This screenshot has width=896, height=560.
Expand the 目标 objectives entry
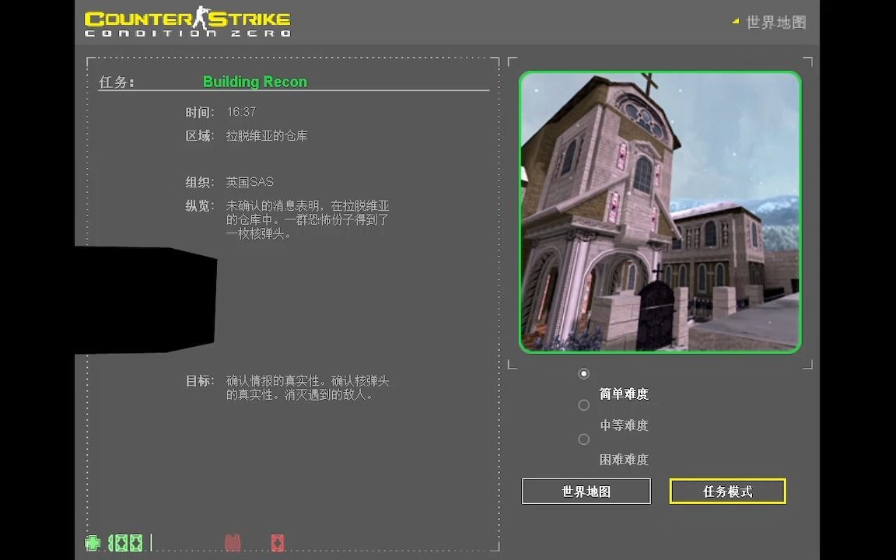197,381
